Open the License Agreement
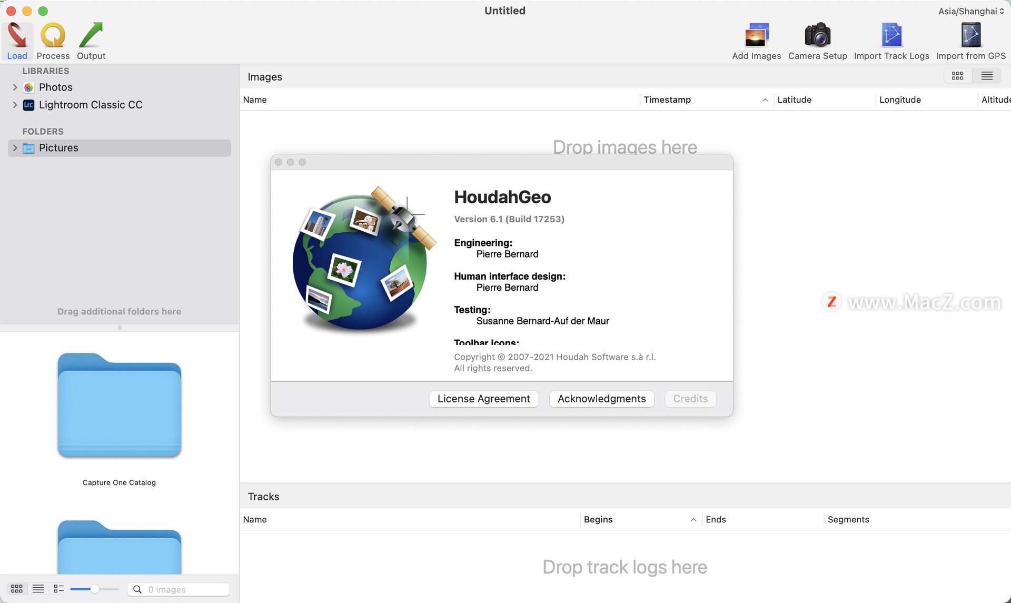 point(483,399)
